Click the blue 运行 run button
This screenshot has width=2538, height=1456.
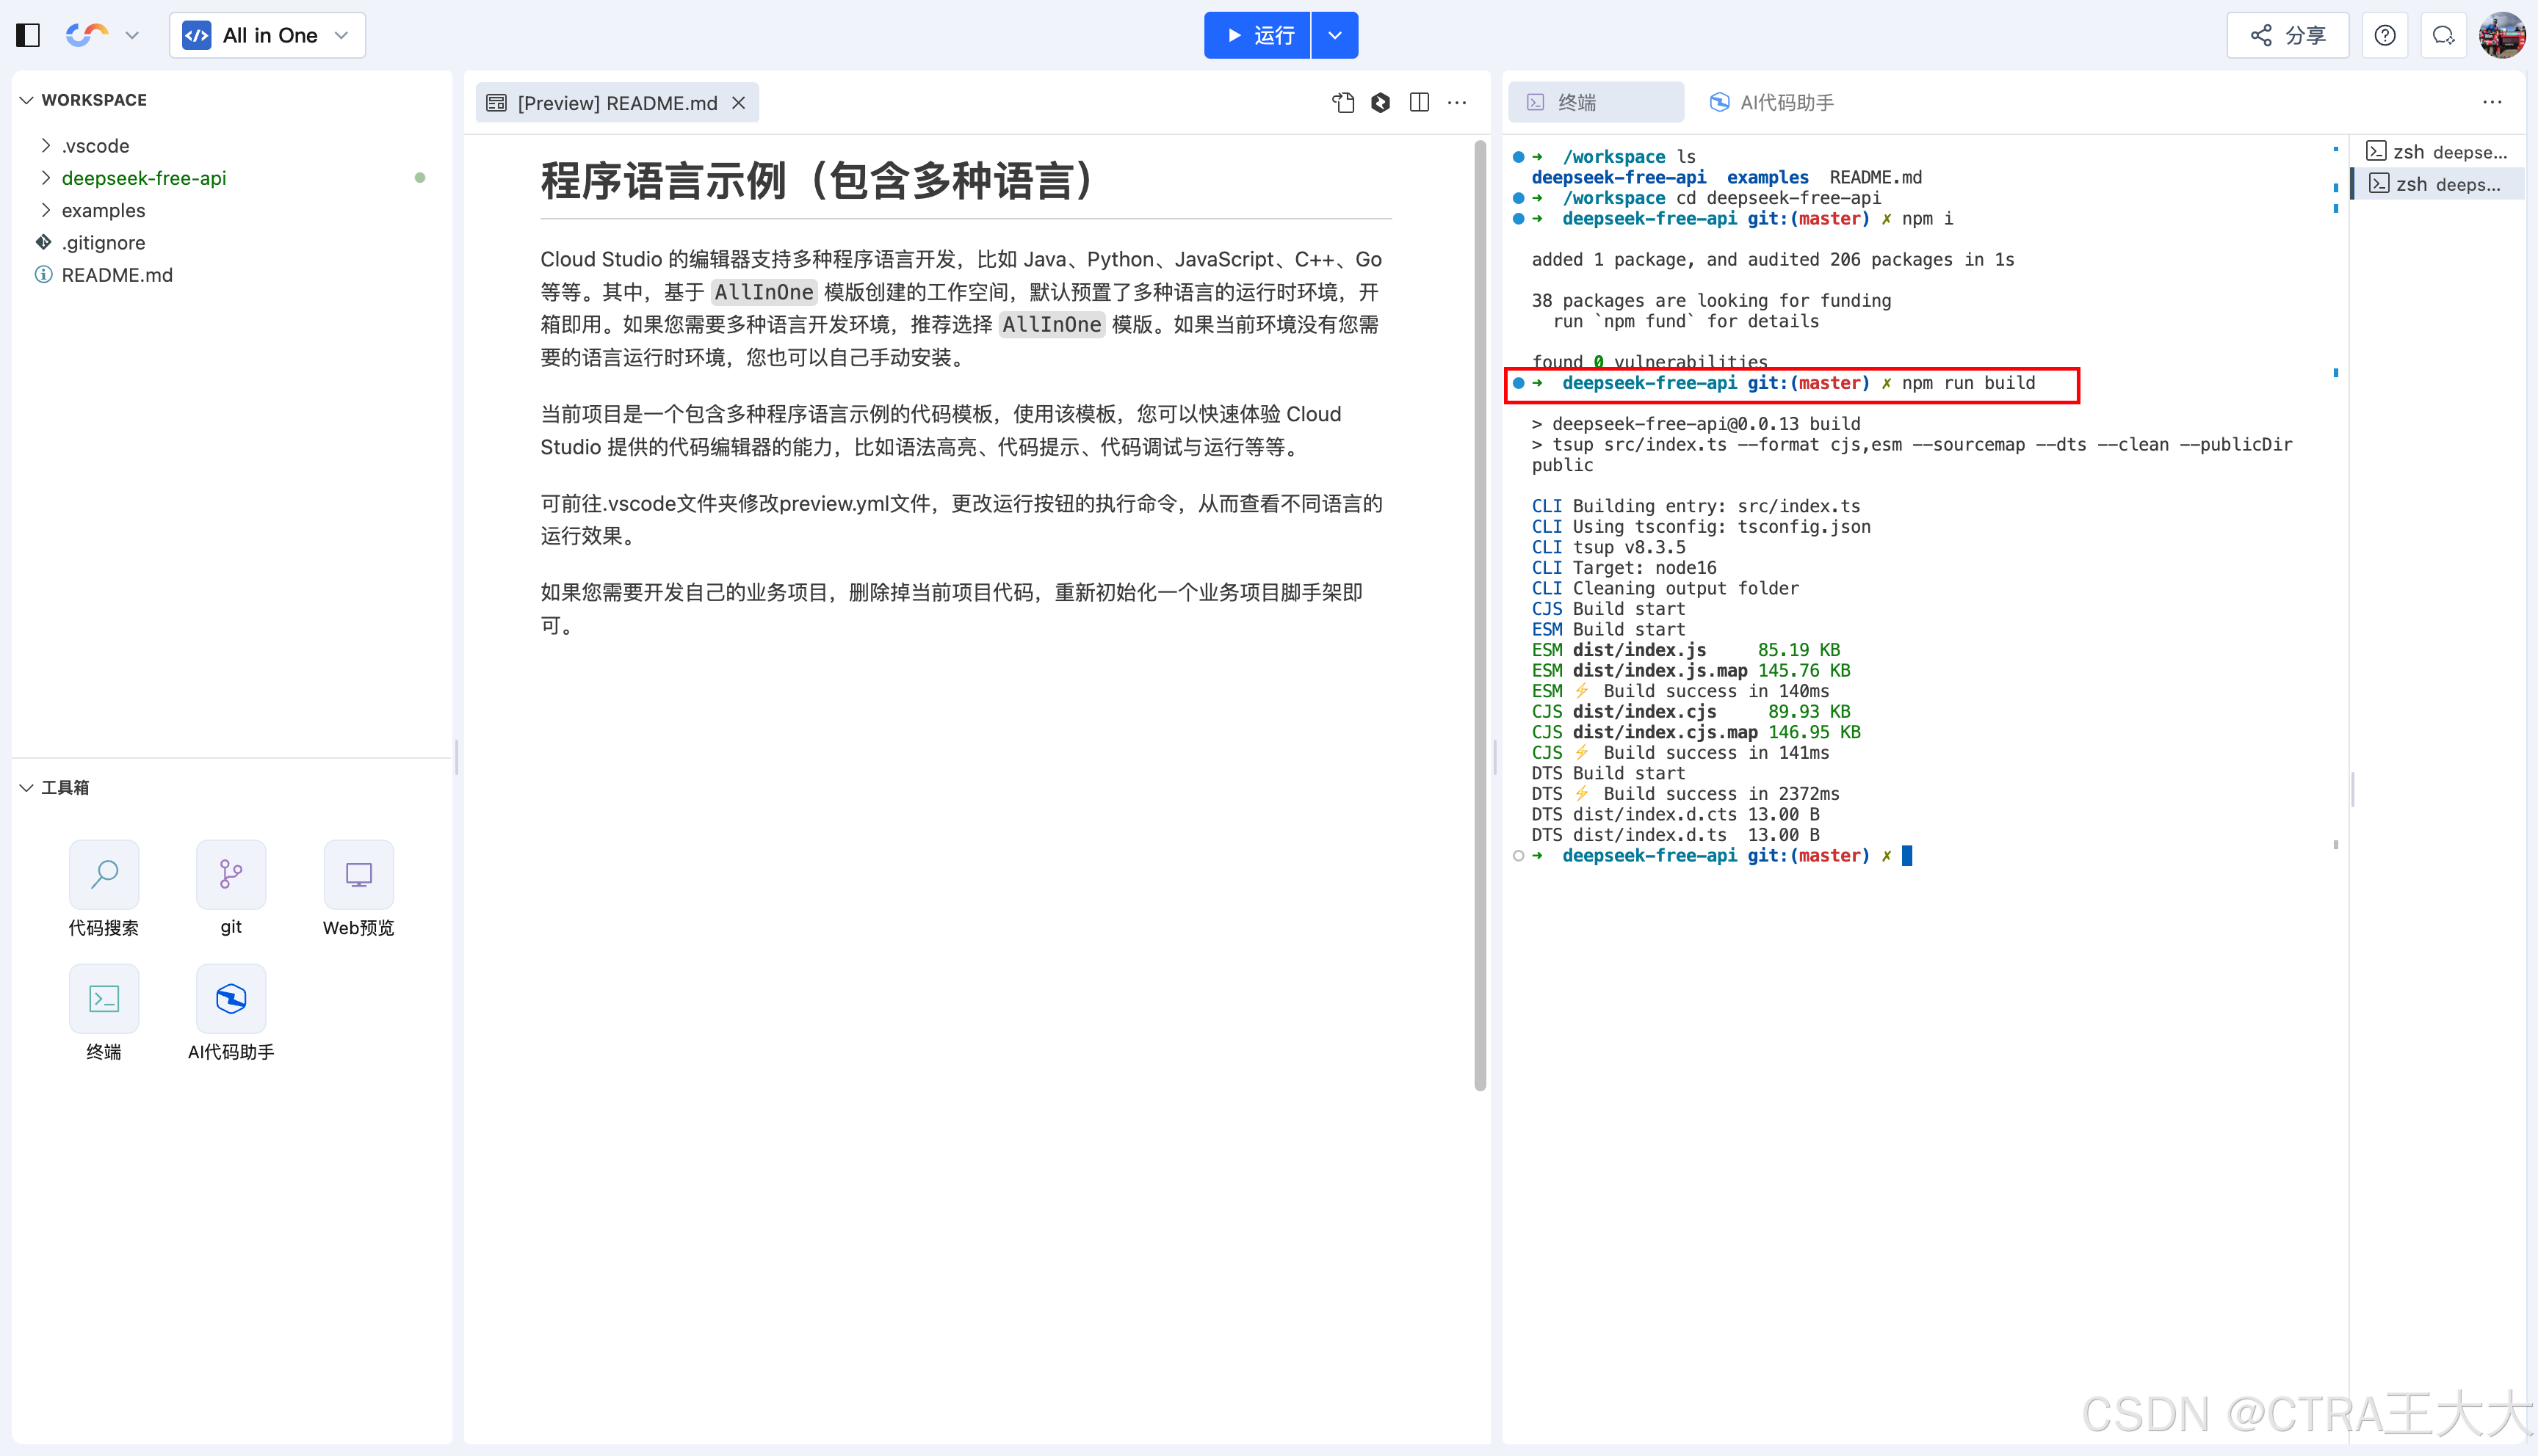pos(1257,36)
